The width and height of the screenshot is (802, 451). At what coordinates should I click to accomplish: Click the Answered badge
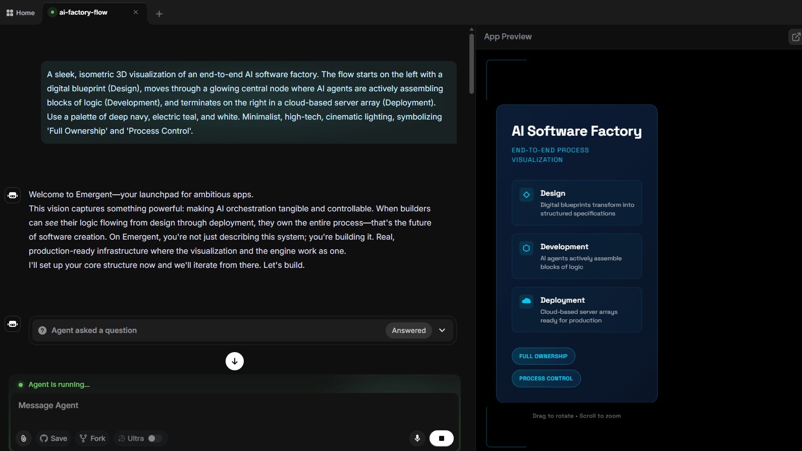409,330
